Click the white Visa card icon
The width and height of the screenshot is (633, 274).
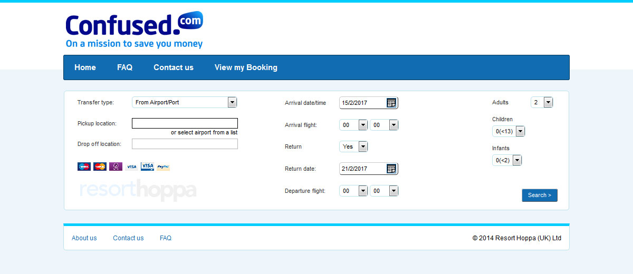pos(131,167)
